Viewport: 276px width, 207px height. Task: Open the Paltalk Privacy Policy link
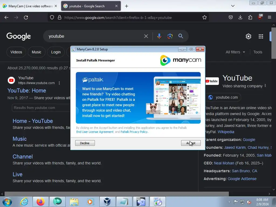(x=134, y=132)
